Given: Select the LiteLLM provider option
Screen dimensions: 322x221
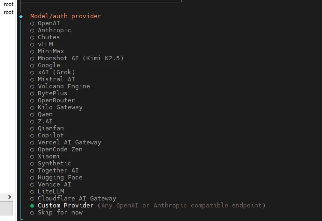Looking at the screenshot, I should [x=50, y=192].
